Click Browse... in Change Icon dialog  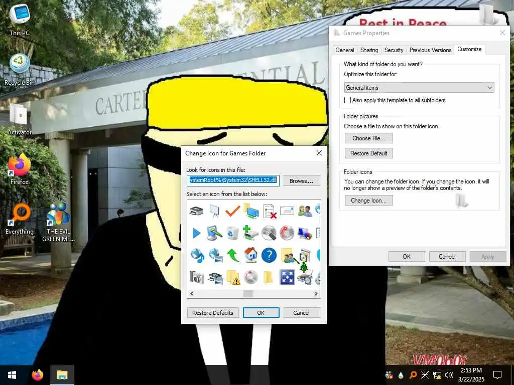point(302,180)
